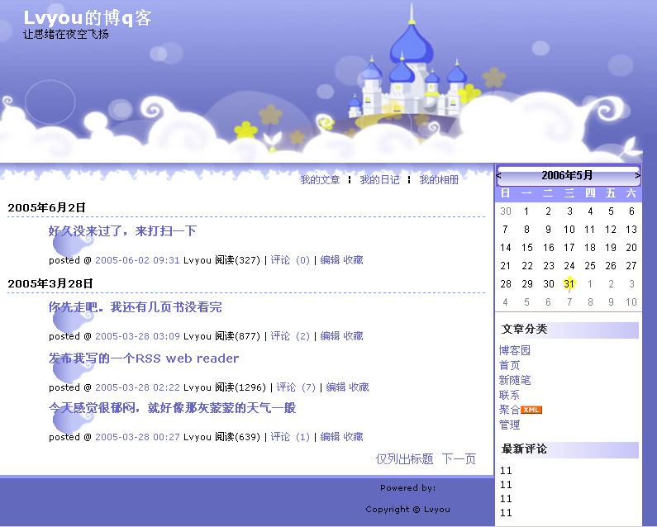This screenshot has width=657, height=527.
Task: Click cloud icon beside RSS web reader post
Action: point(72,373)
